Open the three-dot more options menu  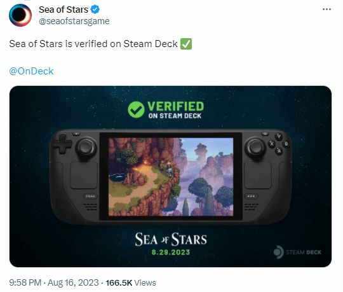click(326, 9)
